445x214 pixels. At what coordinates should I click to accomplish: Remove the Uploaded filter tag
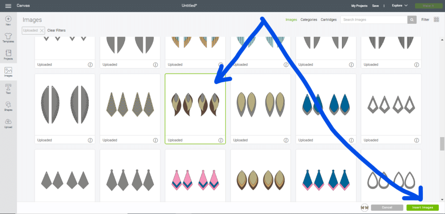(x=42, y=30)
